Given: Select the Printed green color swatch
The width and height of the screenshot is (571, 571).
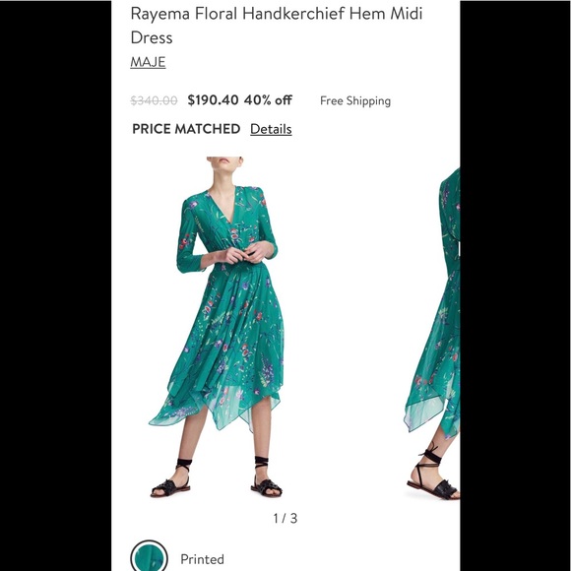Looking at the screenshot, I should point(149,556).
